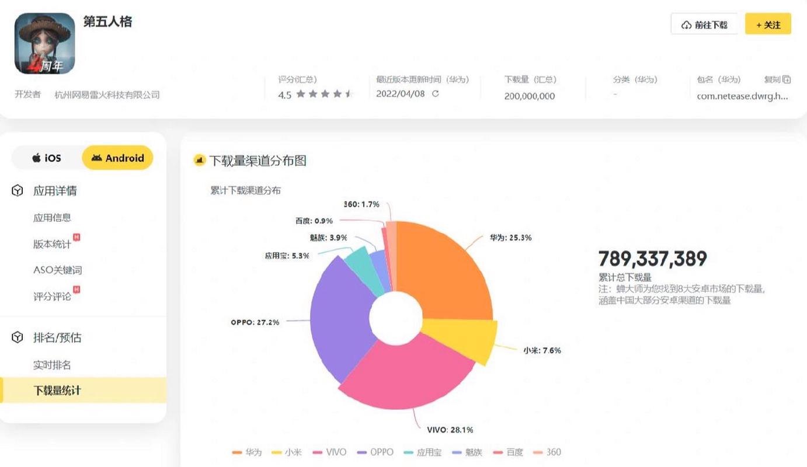This screenshot has width=807, height=467.
Task: Click the OPPO: 27.2% chart label
Action: click(255, 322)
